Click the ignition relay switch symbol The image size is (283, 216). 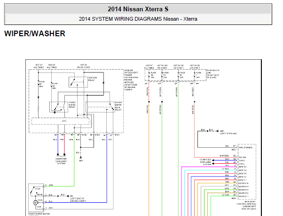click(72, 82)
